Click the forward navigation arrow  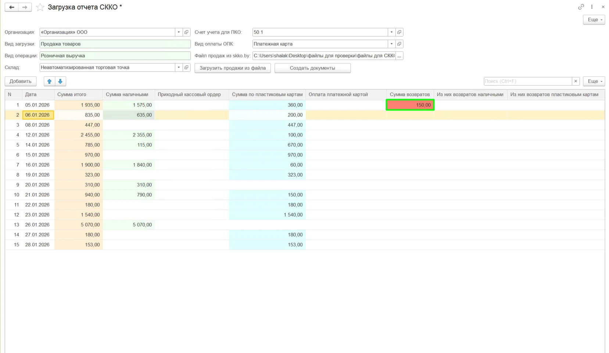(25, 7)
